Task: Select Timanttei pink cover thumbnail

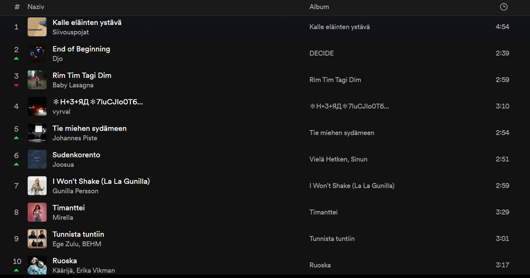Action: coord(37,212)
